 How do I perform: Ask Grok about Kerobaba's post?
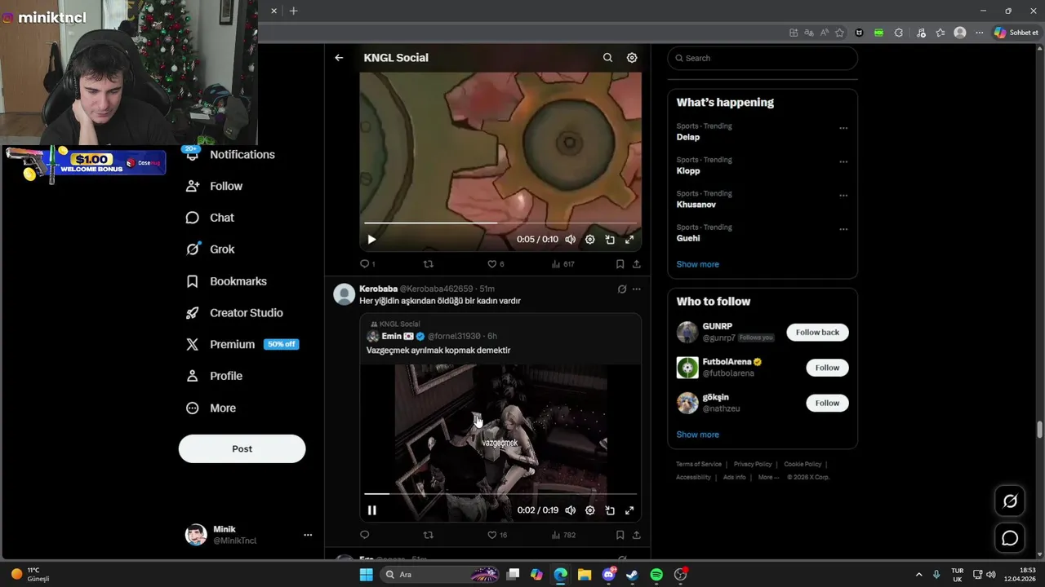(622, 289)
